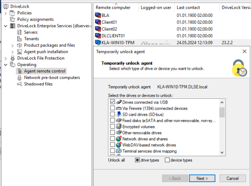Open the Shadowed files icon
Screen dimensions: 251x186
pyautogui.click(x=19, y=84)
